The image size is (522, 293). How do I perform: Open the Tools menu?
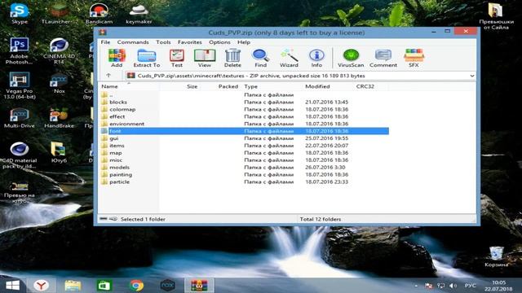pos(163,42)
